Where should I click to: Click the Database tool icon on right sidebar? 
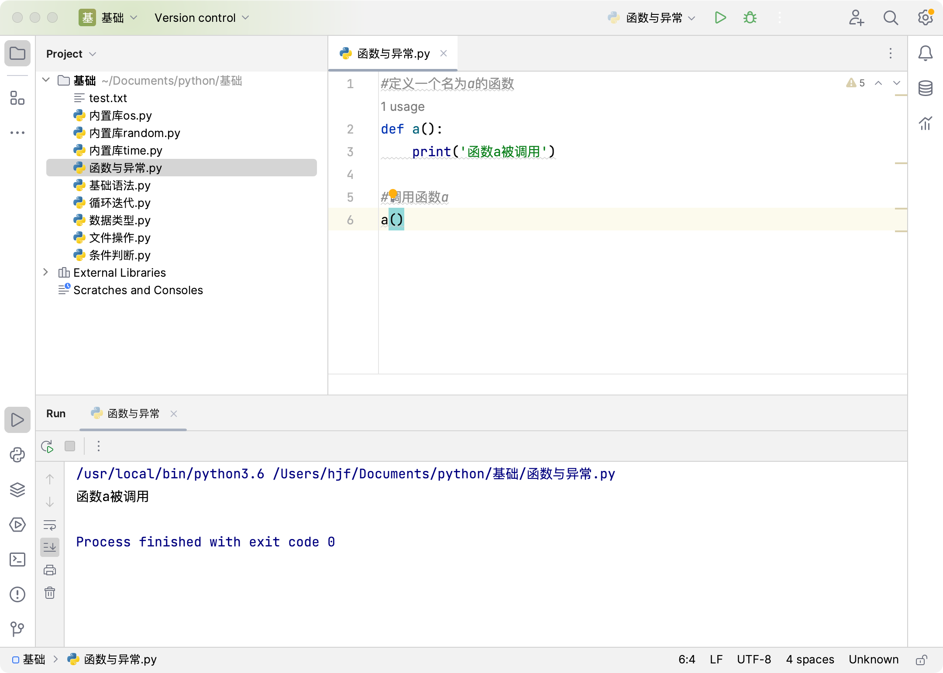click(x=925, y=89)
